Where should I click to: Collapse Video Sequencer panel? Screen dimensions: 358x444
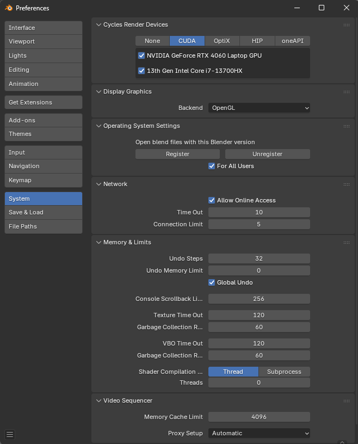(98, 400)
